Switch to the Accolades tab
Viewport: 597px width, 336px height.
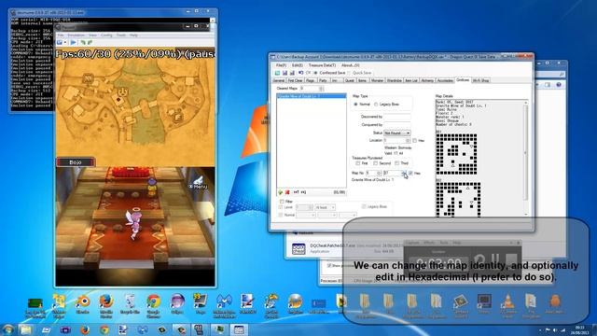tap(445, 80)
